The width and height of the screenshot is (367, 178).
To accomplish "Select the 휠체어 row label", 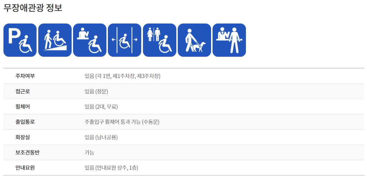I will (x=23, y=107).
